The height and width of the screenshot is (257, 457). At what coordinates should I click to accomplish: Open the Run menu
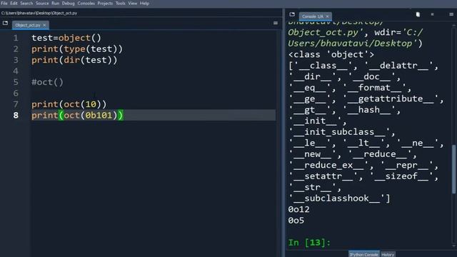56,4
